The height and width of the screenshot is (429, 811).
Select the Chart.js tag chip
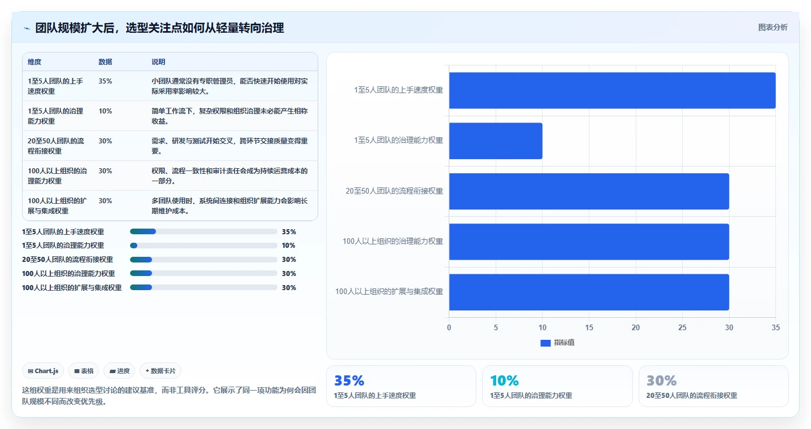pyautogui.click(x=44, y=371)
